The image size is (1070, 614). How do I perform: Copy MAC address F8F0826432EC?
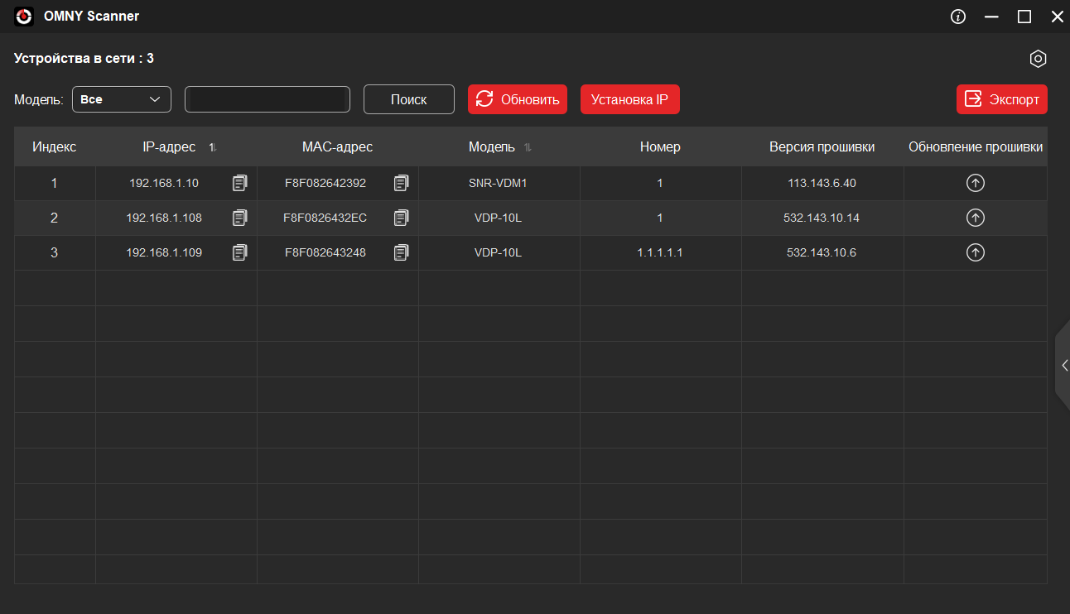[401, 218]
